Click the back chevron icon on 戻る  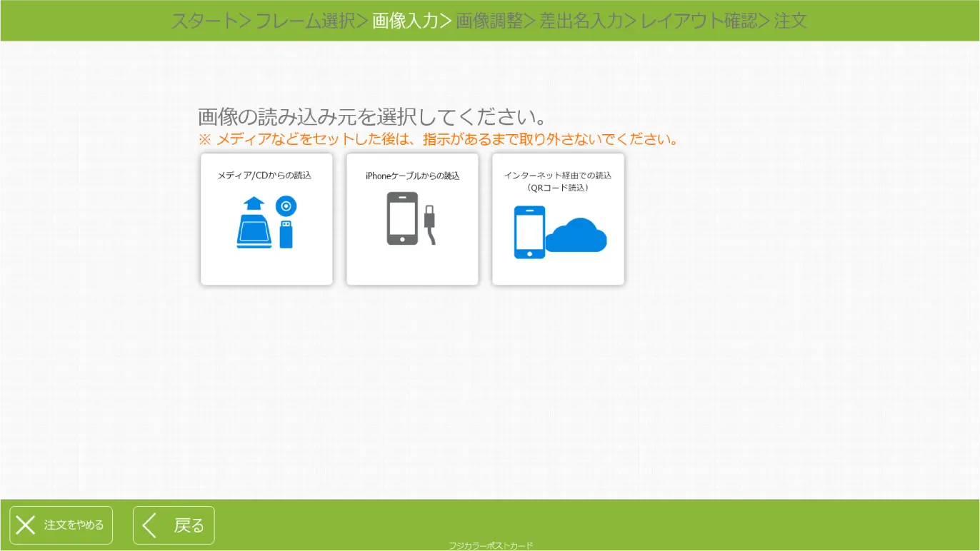pyautogui.click(x=150, y=525)
